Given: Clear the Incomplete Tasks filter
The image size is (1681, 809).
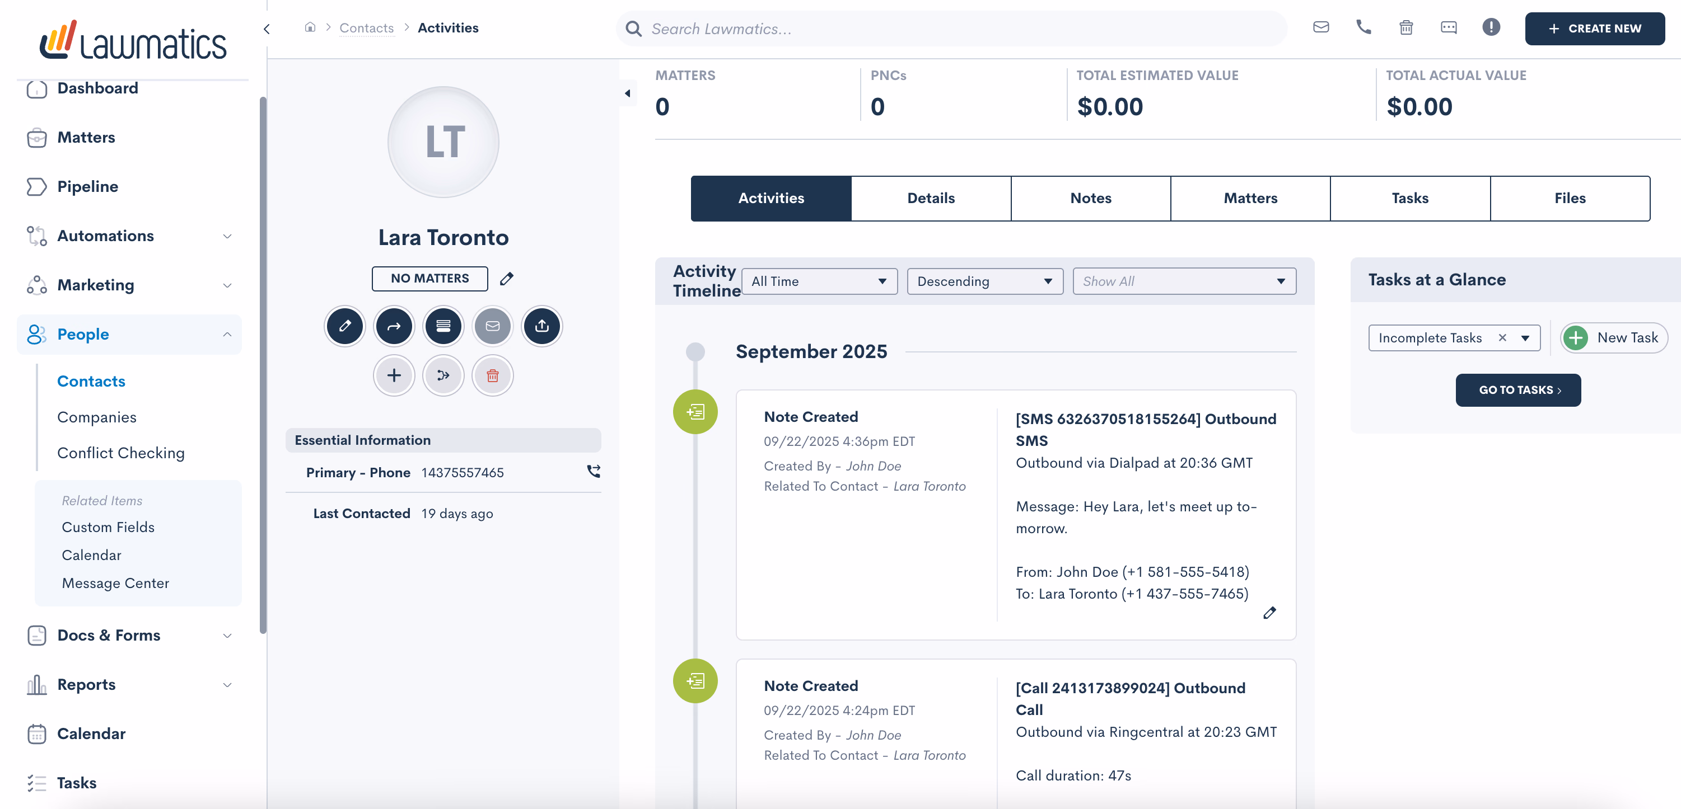Looking at the screenshot, I should point(1502,338).
